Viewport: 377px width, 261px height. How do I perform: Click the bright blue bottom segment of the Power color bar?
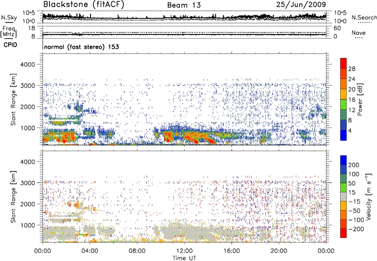coord(344,135)
